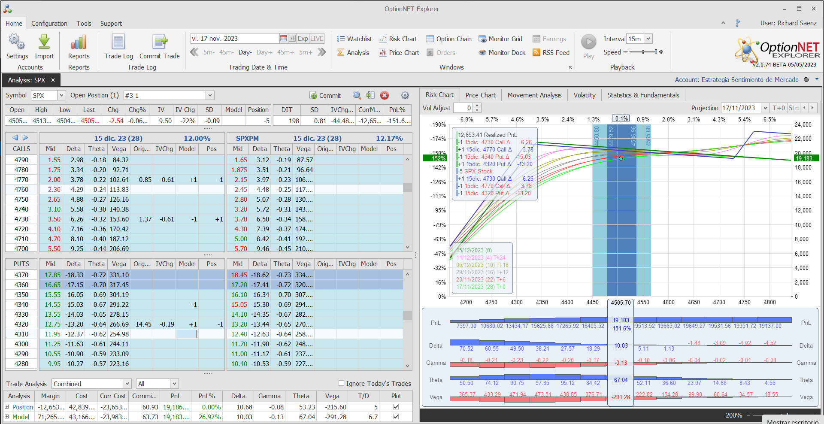This screenshot has height=424, width=824.
Task: Expand the Position row in Trade Analysis
Action: (x=6, y=407)
